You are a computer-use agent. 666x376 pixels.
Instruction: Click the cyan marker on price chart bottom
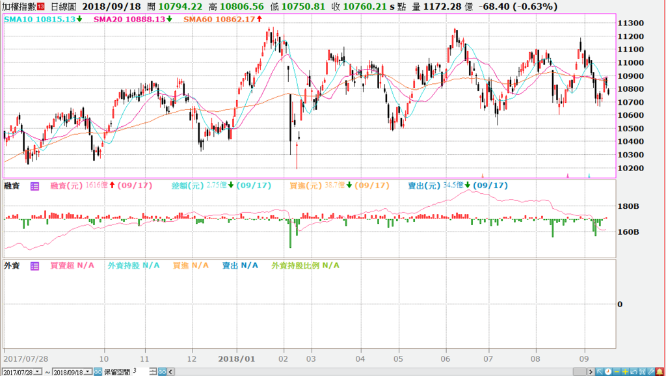(589, 176)
